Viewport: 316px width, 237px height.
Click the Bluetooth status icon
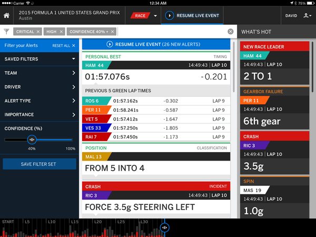click(x=295, y=3)
